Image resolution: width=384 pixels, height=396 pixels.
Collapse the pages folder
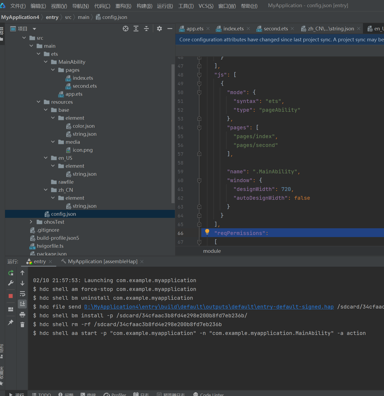(53, 70)
